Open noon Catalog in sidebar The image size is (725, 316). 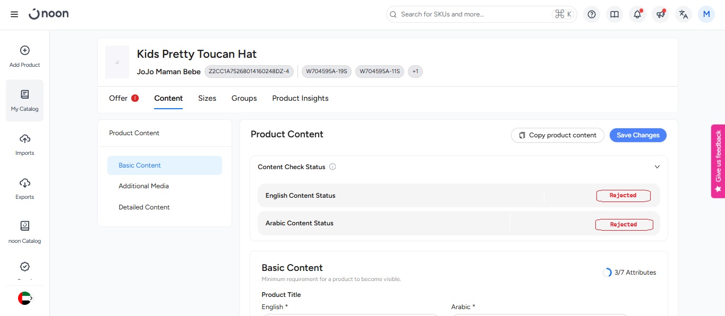click(24, 232)
